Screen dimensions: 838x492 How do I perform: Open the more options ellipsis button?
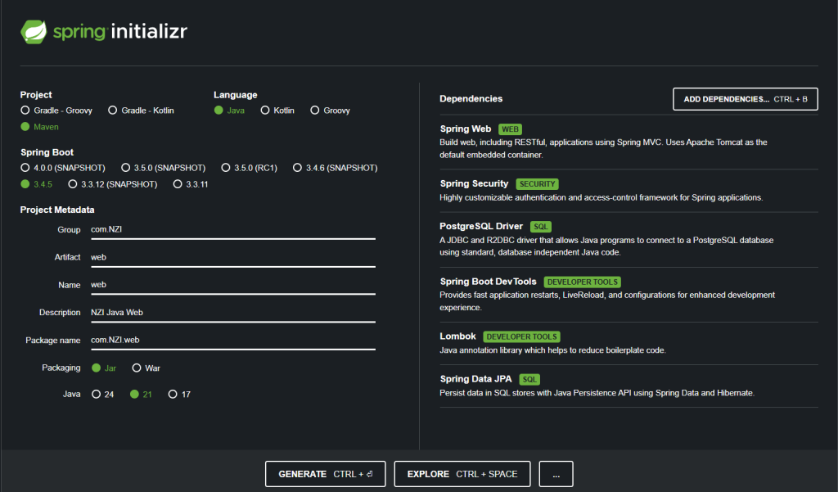[x=556, y=474]
